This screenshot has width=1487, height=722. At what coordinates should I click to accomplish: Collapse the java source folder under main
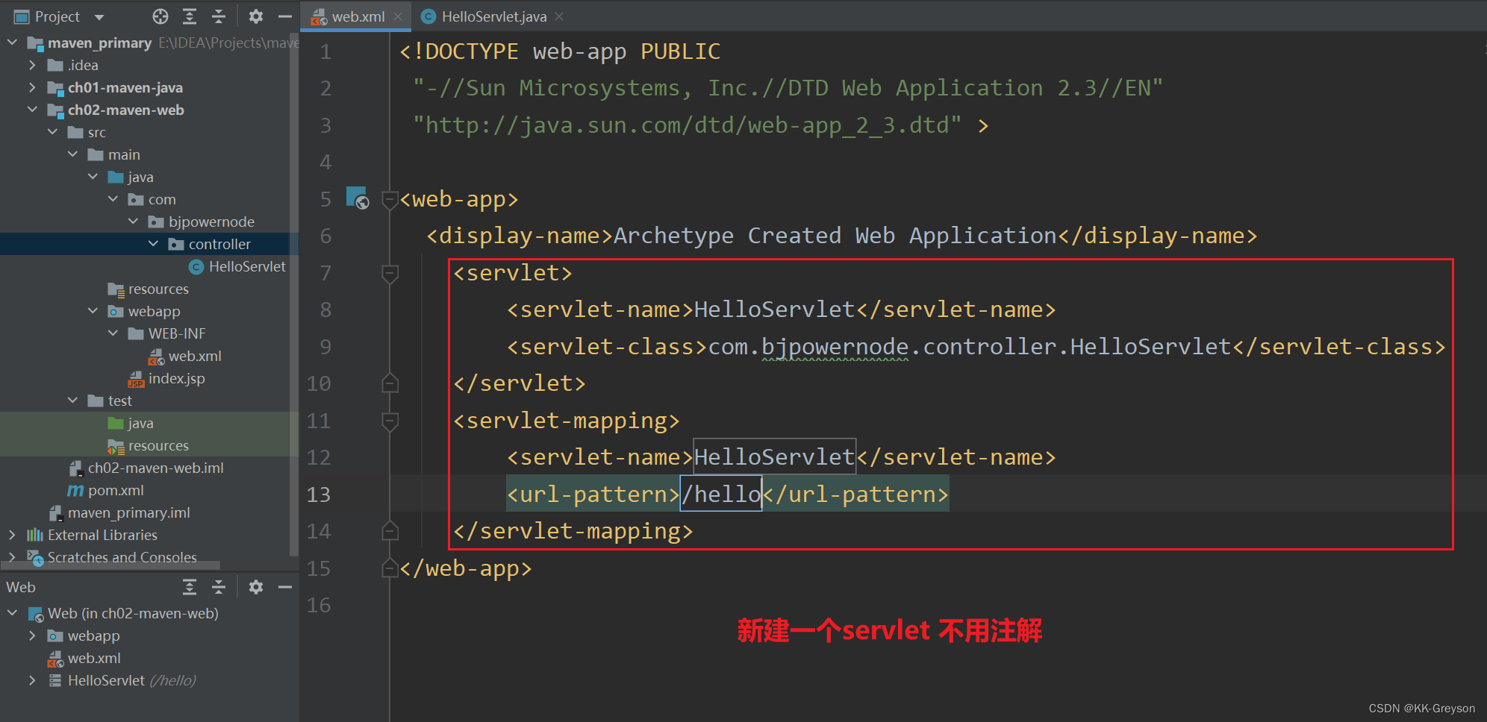point(93,177)
